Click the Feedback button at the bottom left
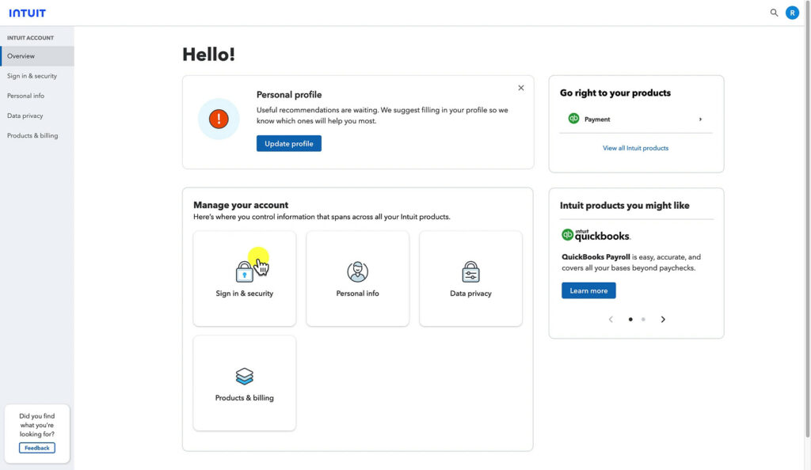Image resolution: width=811 pixels, height=470 pixels. pos(36,447)
